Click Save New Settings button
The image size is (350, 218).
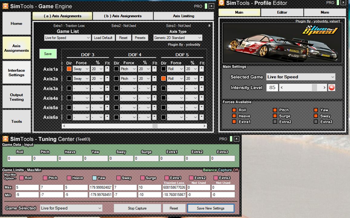211,208
